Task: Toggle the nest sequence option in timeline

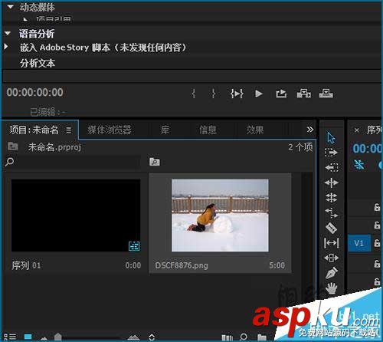Action: point(359,164)
